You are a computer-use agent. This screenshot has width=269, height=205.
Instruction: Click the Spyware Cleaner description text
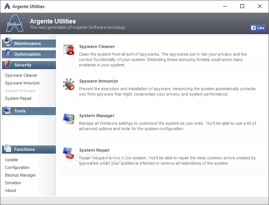[x=163, y=60]
